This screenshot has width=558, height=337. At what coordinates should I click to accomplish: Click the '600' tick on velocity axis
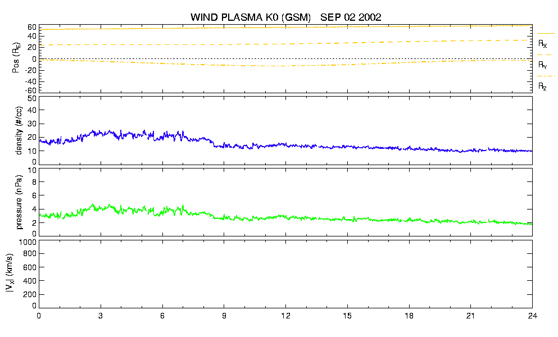[x=30, y=267]
